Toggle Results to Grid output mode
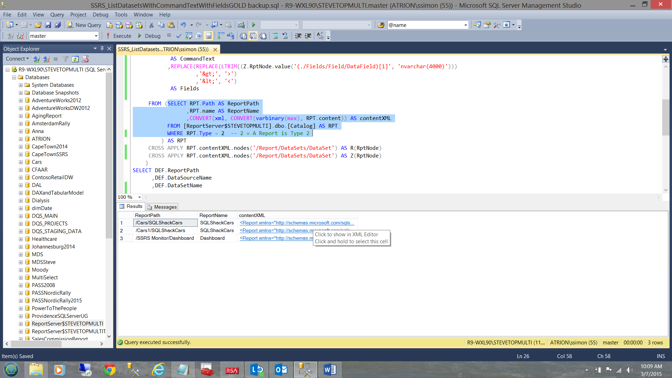 pyautogui.click(x=253, y=36)
